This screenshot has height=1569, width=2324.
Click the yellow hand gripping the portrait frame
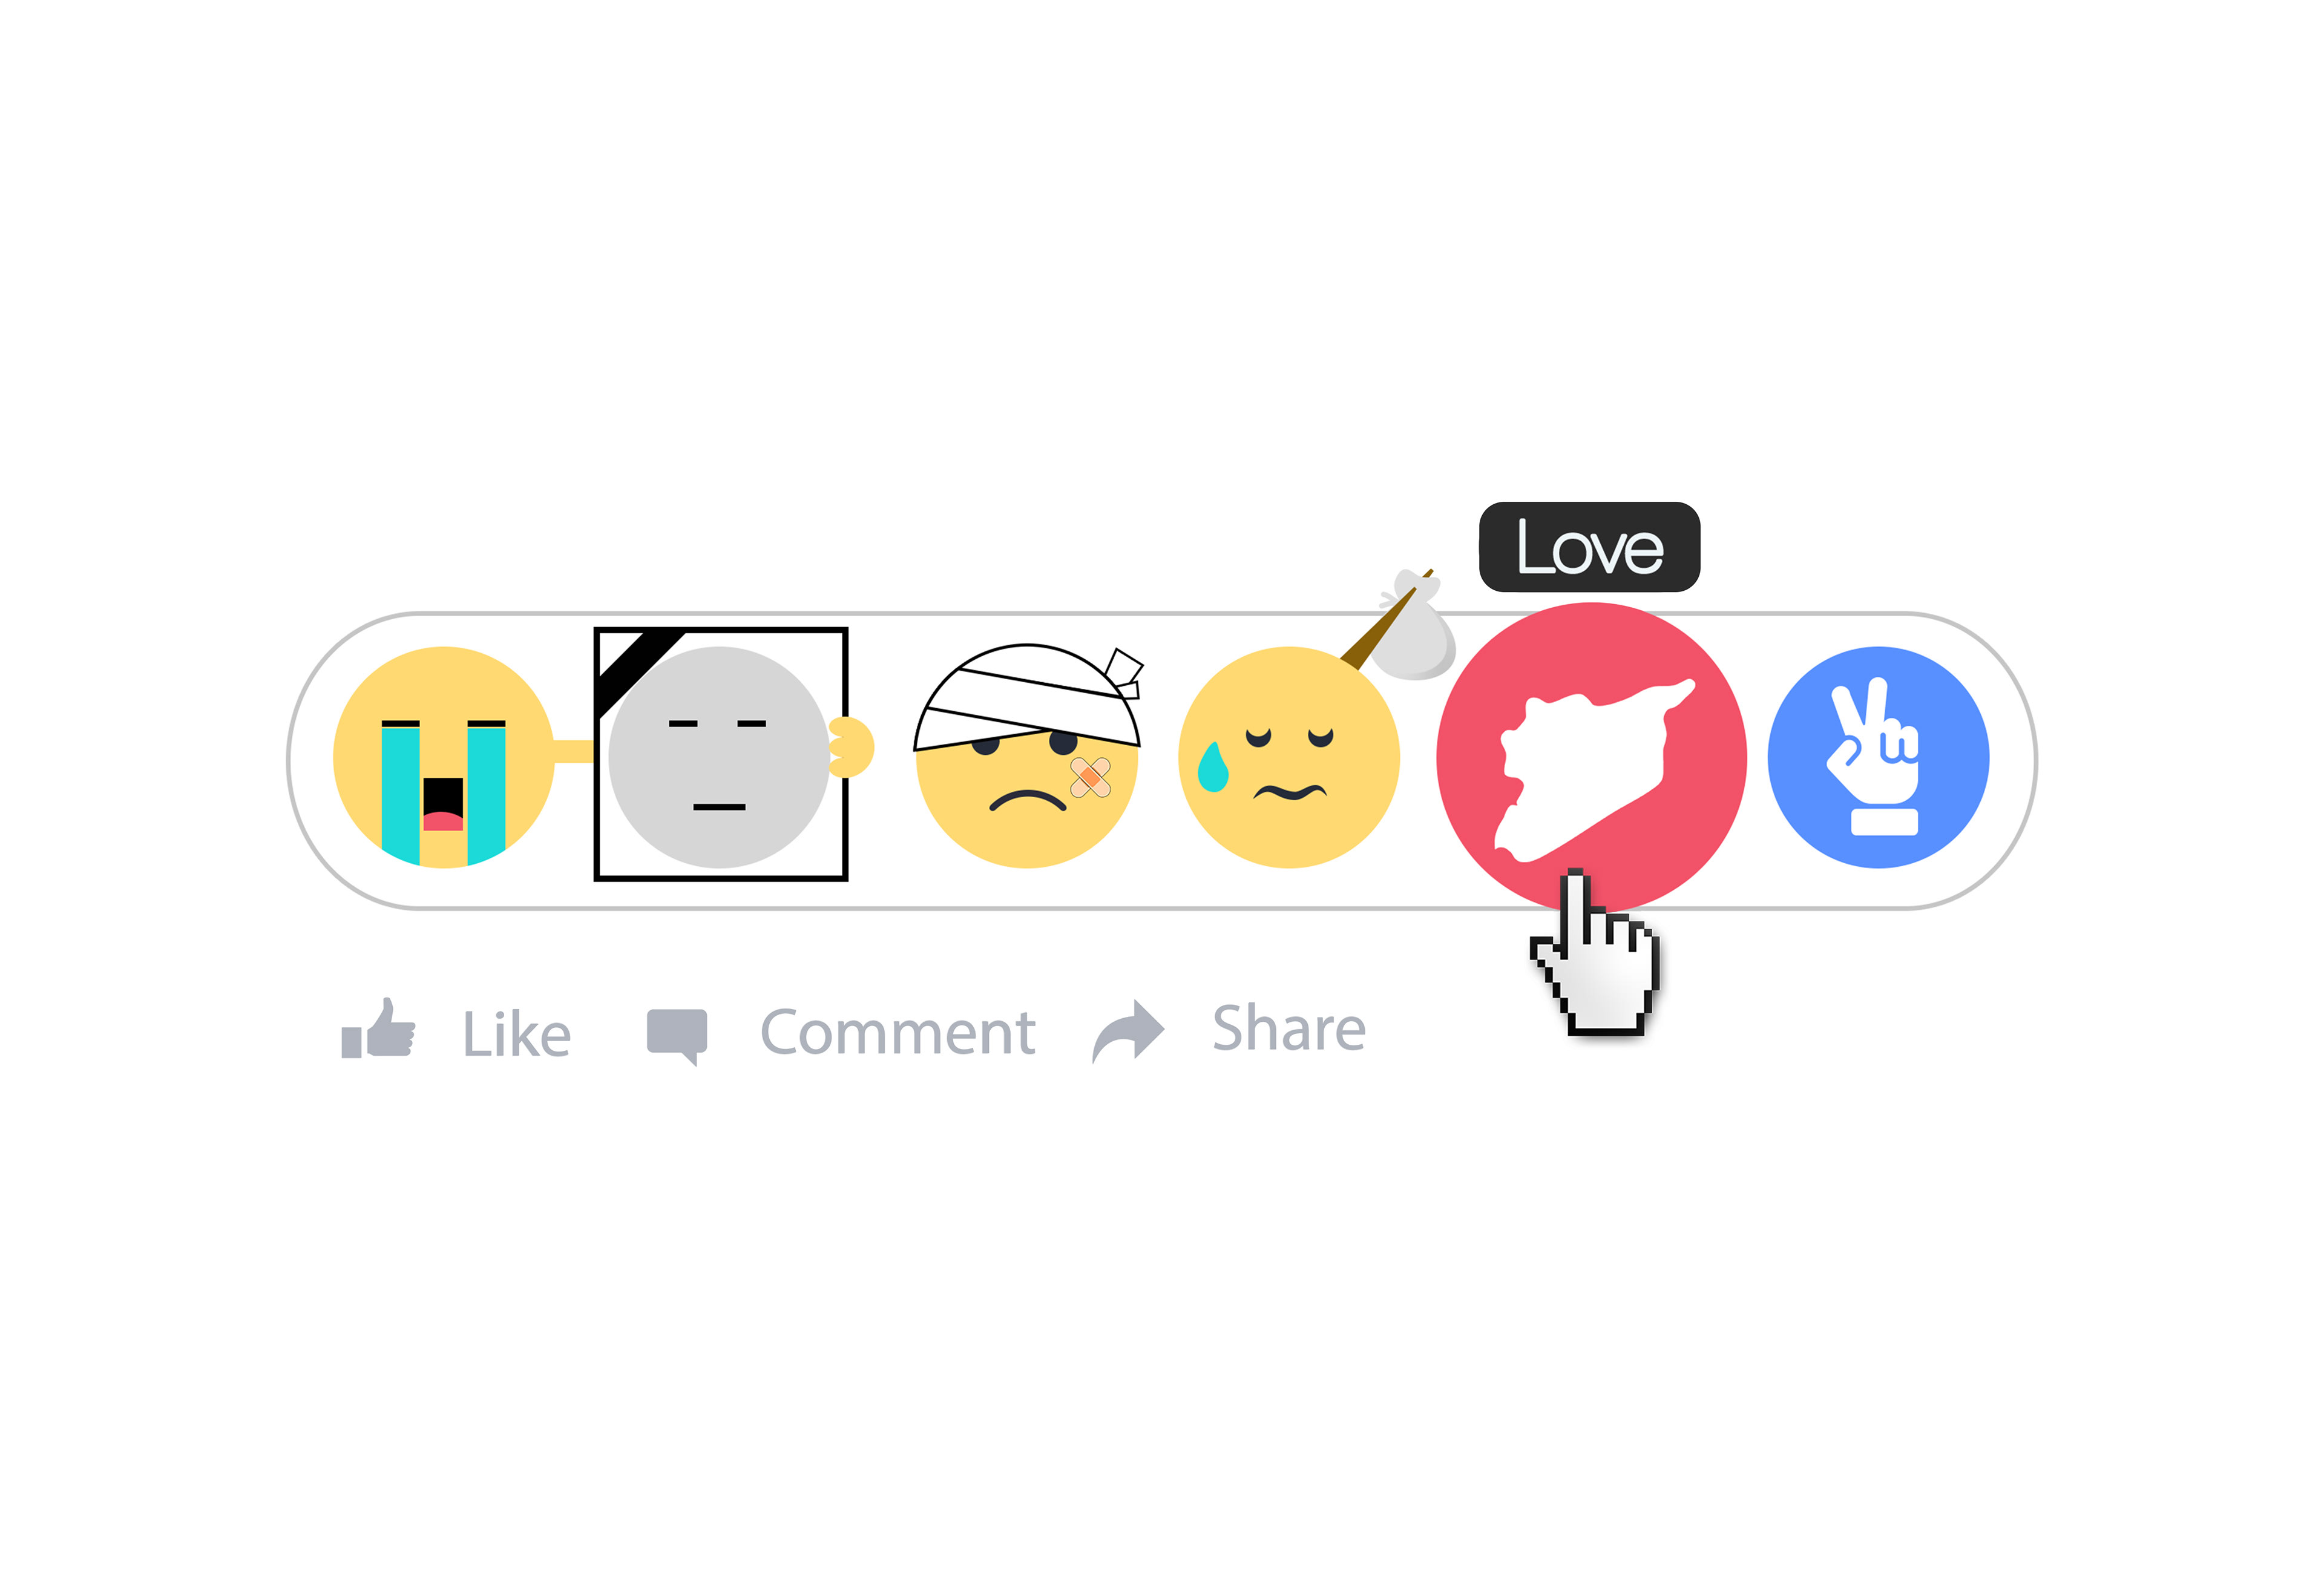851,747
